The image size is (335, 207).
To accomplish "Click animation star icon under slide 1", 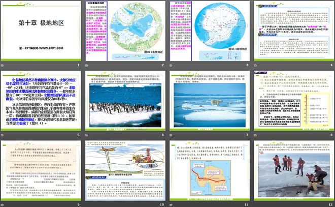I will point(3,65).
